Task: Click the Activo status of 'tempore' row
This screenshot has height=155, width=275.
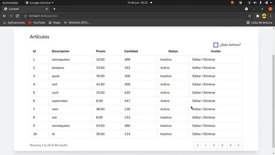Action: [165, 68]
